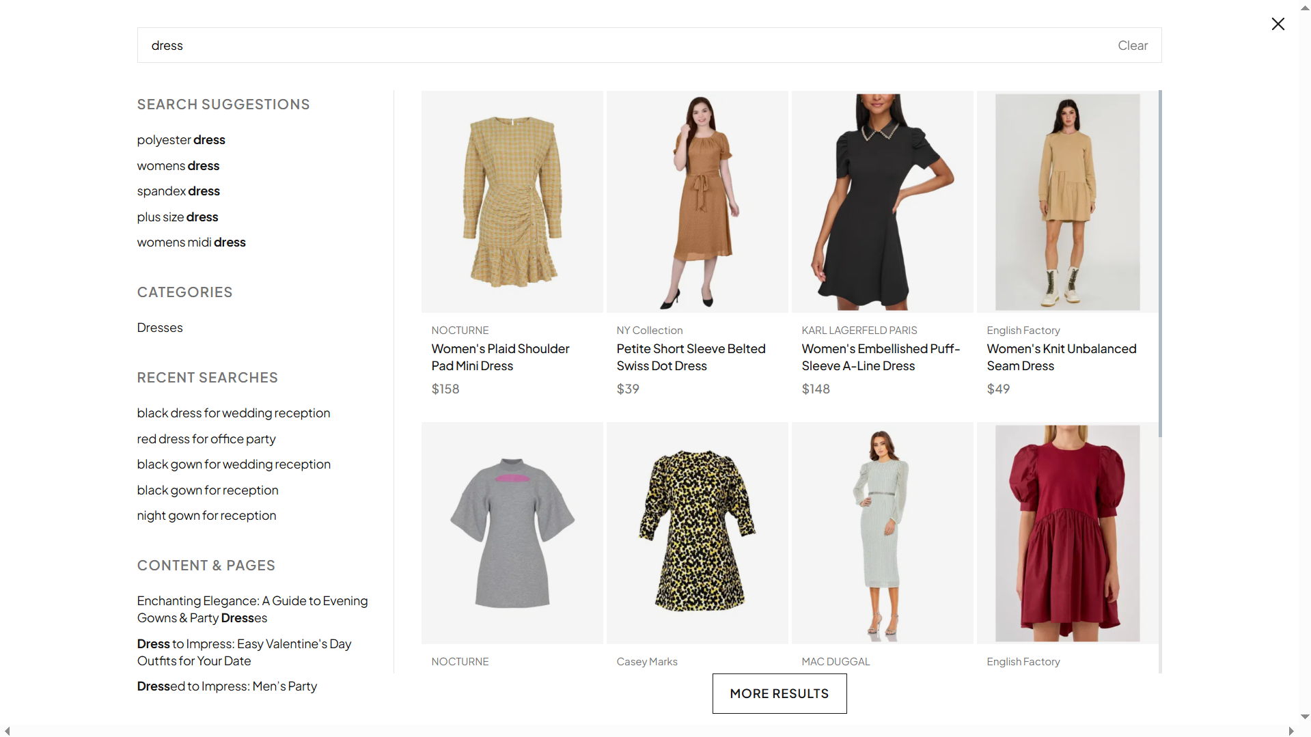
Task: Clear the search field text
Action: click(1132, 45)
